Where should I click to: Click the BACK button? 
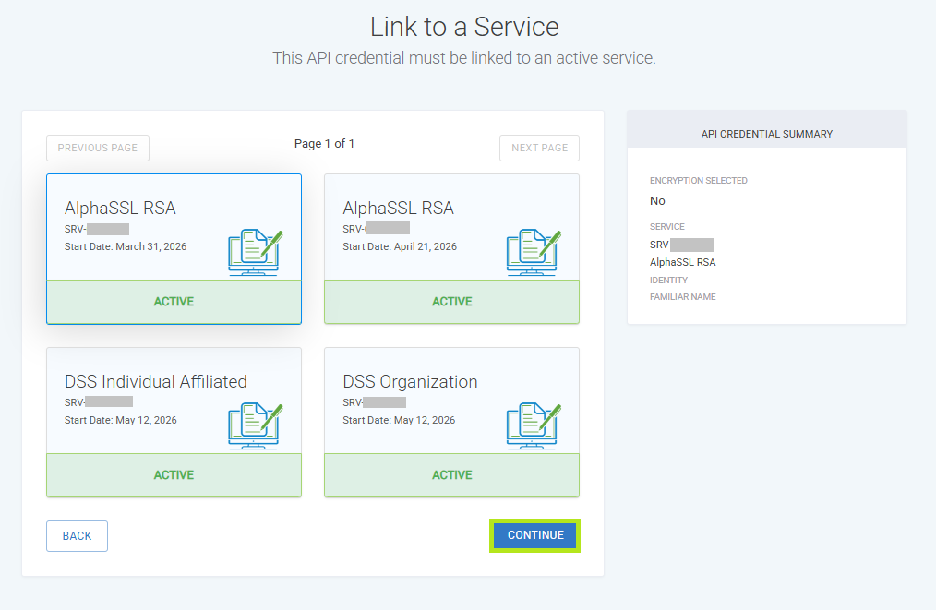[x=77, y=536]
